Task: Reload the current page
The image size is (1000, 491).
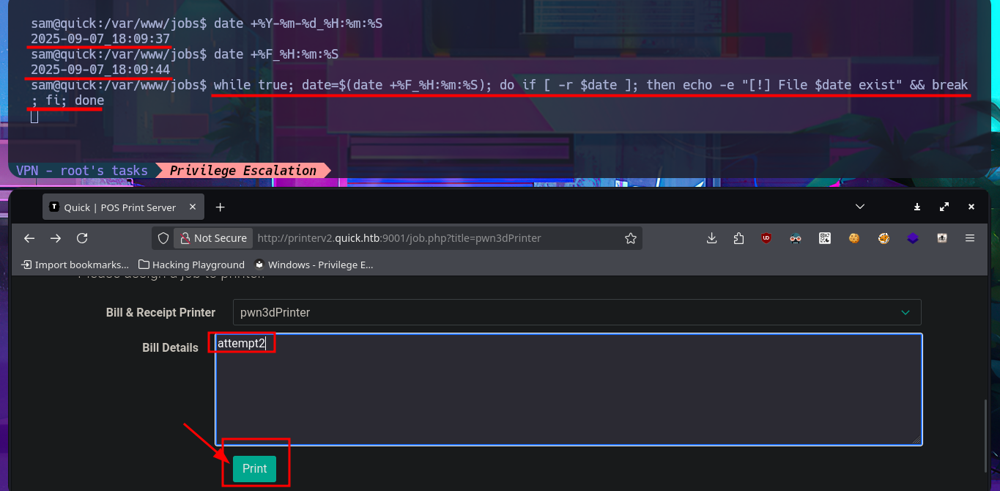Action: coord(82,238)
